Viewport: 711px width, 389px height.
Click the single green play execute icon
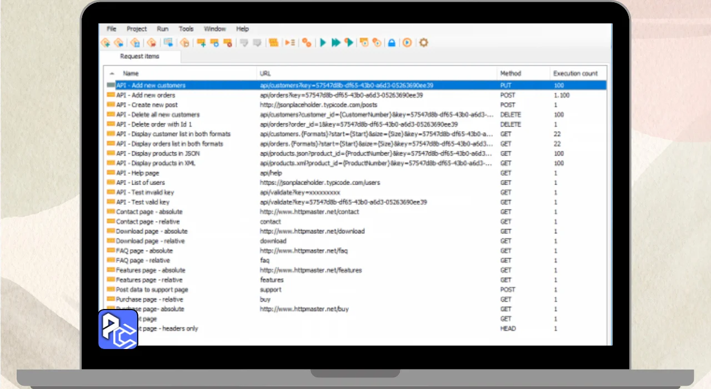(323, 43)
